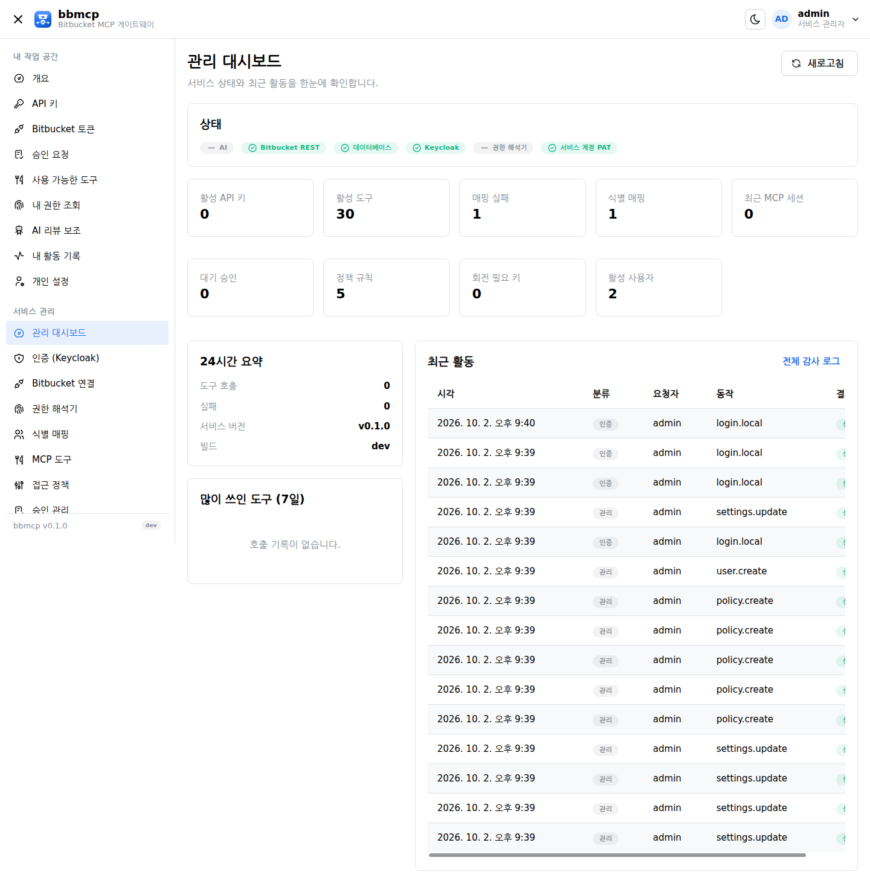Viewport: 870px width, 895px height.
Task: Click the utensils icon beside 사용 가능한 도구
Action: click(x=19, y=180)
